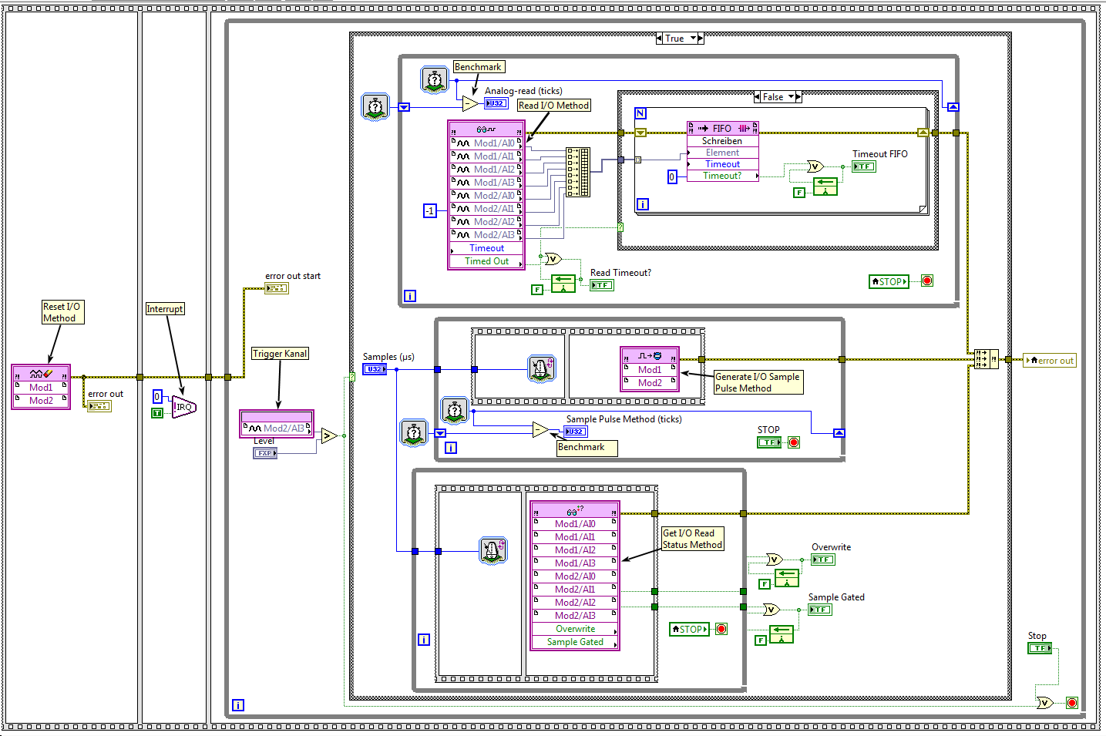Select the tick count icon beside Benchmark label
Image resolution: width=1106 pixels, height=736 pixels.
tap(435, 80)
